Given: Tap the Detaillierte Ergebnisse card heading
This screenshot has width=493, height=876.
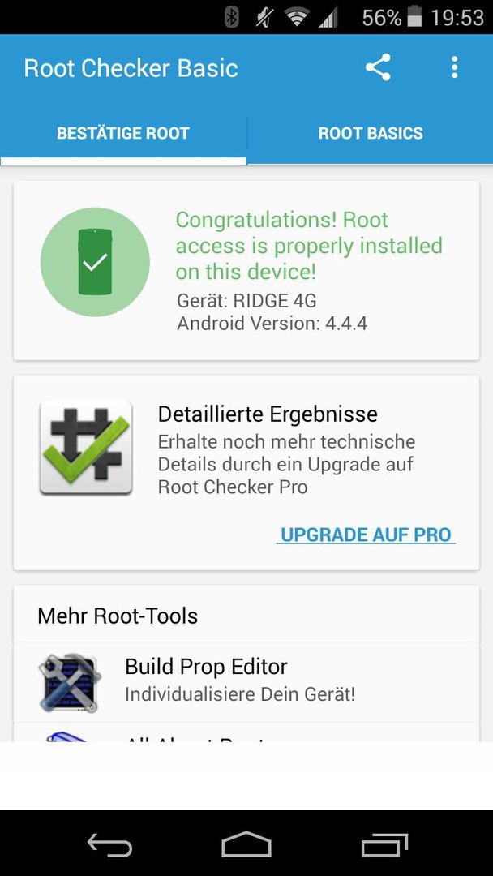Looking at the screenshot, I should 268,414.
